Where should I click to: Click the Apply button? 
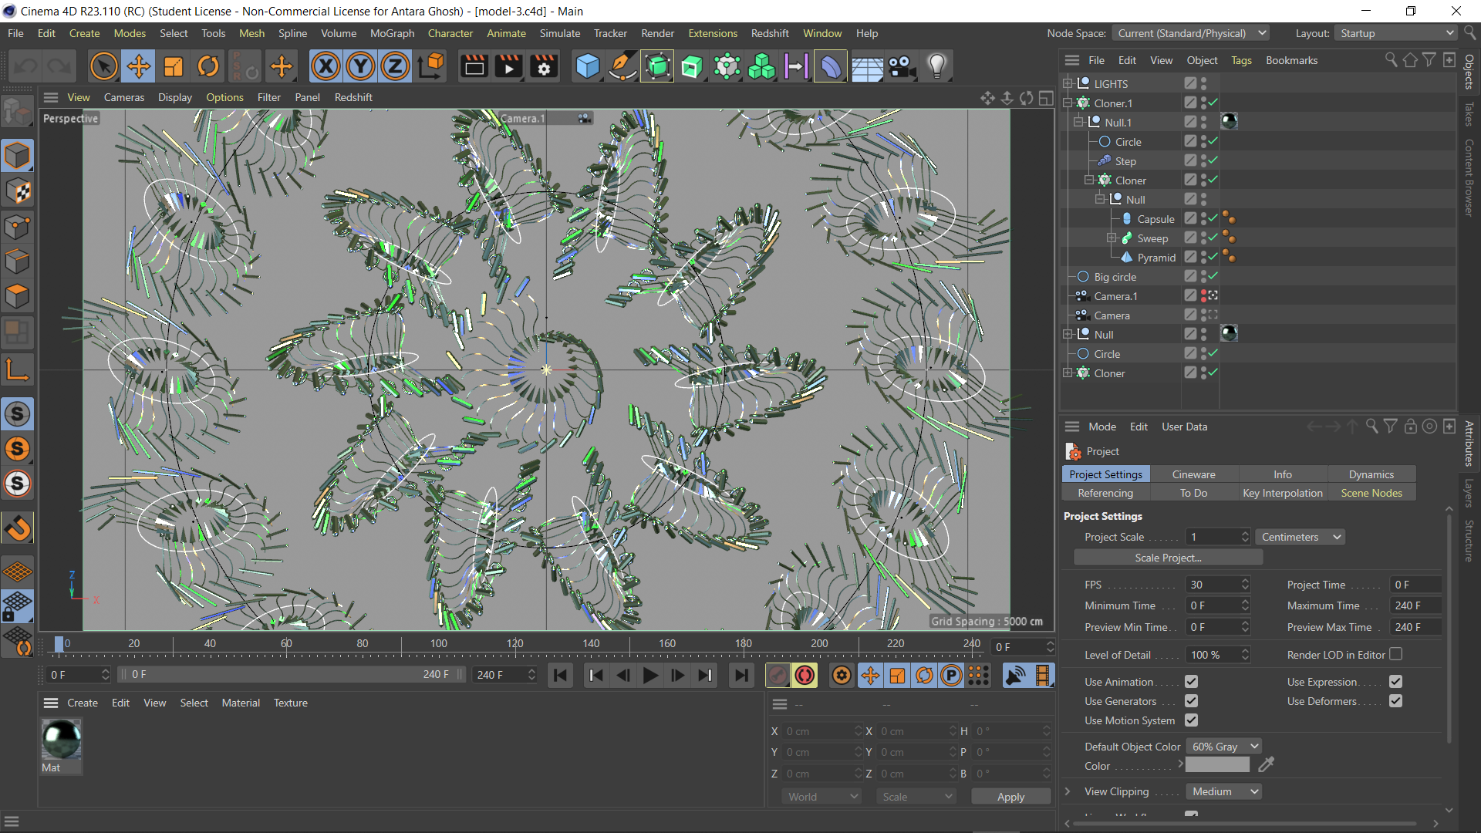click(x=1010, y=797)
